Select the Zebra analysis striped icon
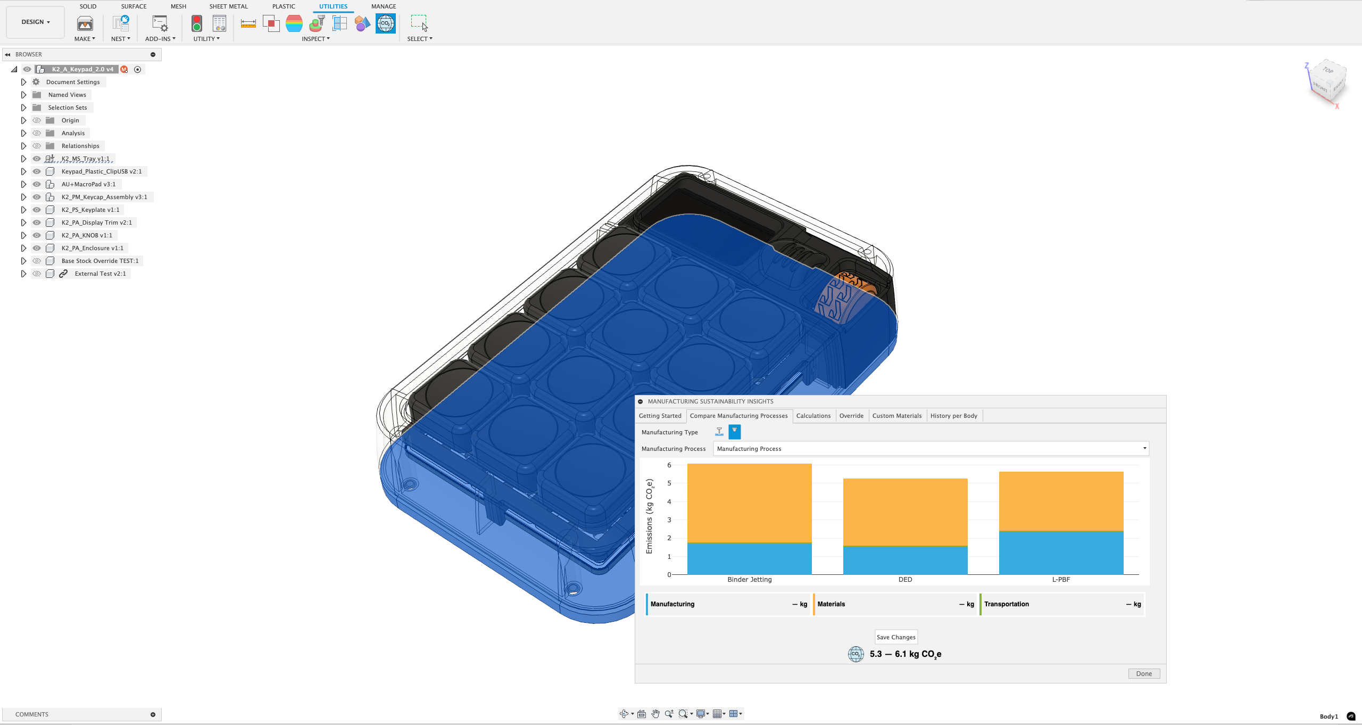The height and width of the screenshot is (725, 1362). 294,23
